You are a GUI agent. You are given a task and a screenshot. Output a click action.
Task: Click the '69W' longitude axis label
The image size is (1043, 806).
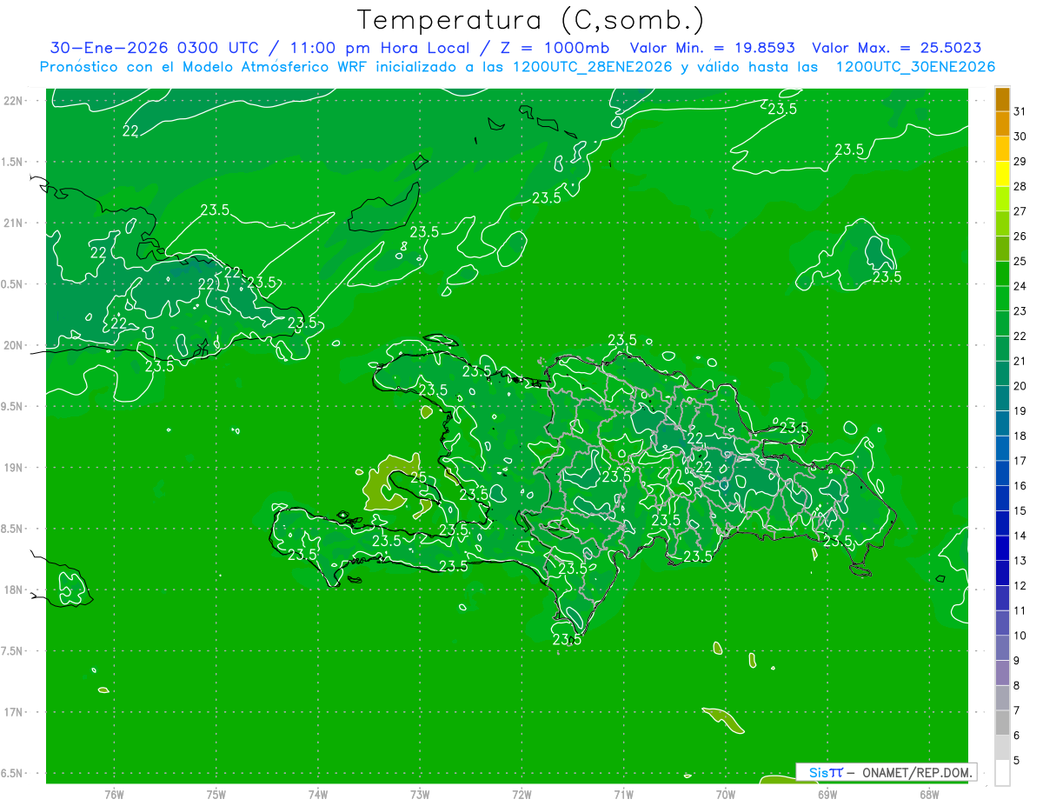(827, 795)
